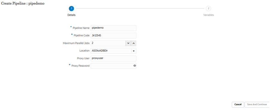Click the Proxy User label
270x110 pixels.
83,58
